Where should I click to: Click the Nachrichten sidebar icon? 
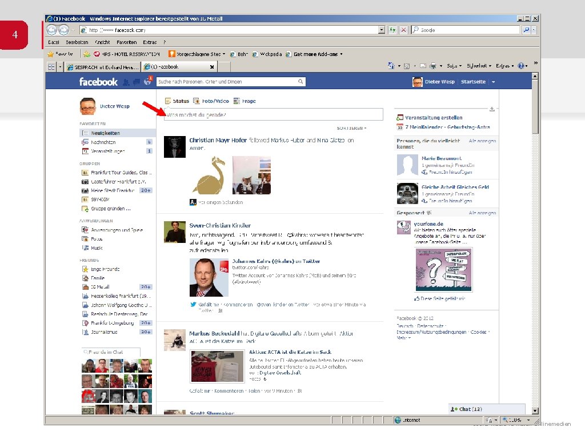tap(85, 142)
